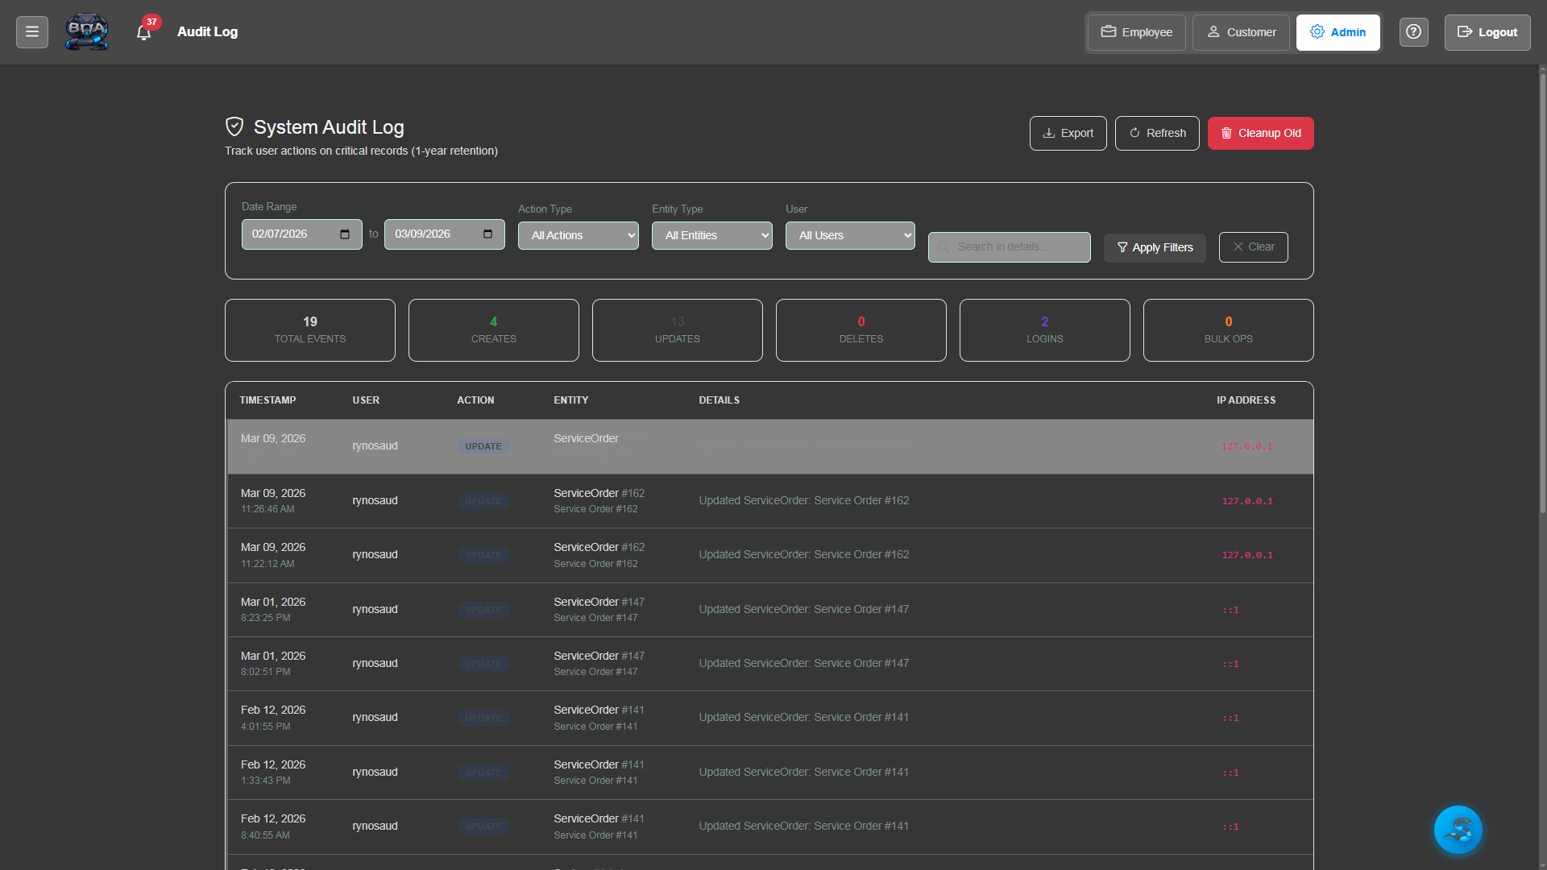Click Apply Filters
This screenshot has height=870, width=1547.
1155,247
